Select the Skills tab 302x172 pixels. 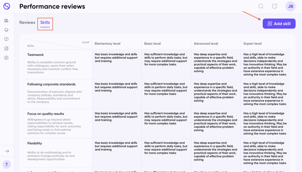[45, 22]
